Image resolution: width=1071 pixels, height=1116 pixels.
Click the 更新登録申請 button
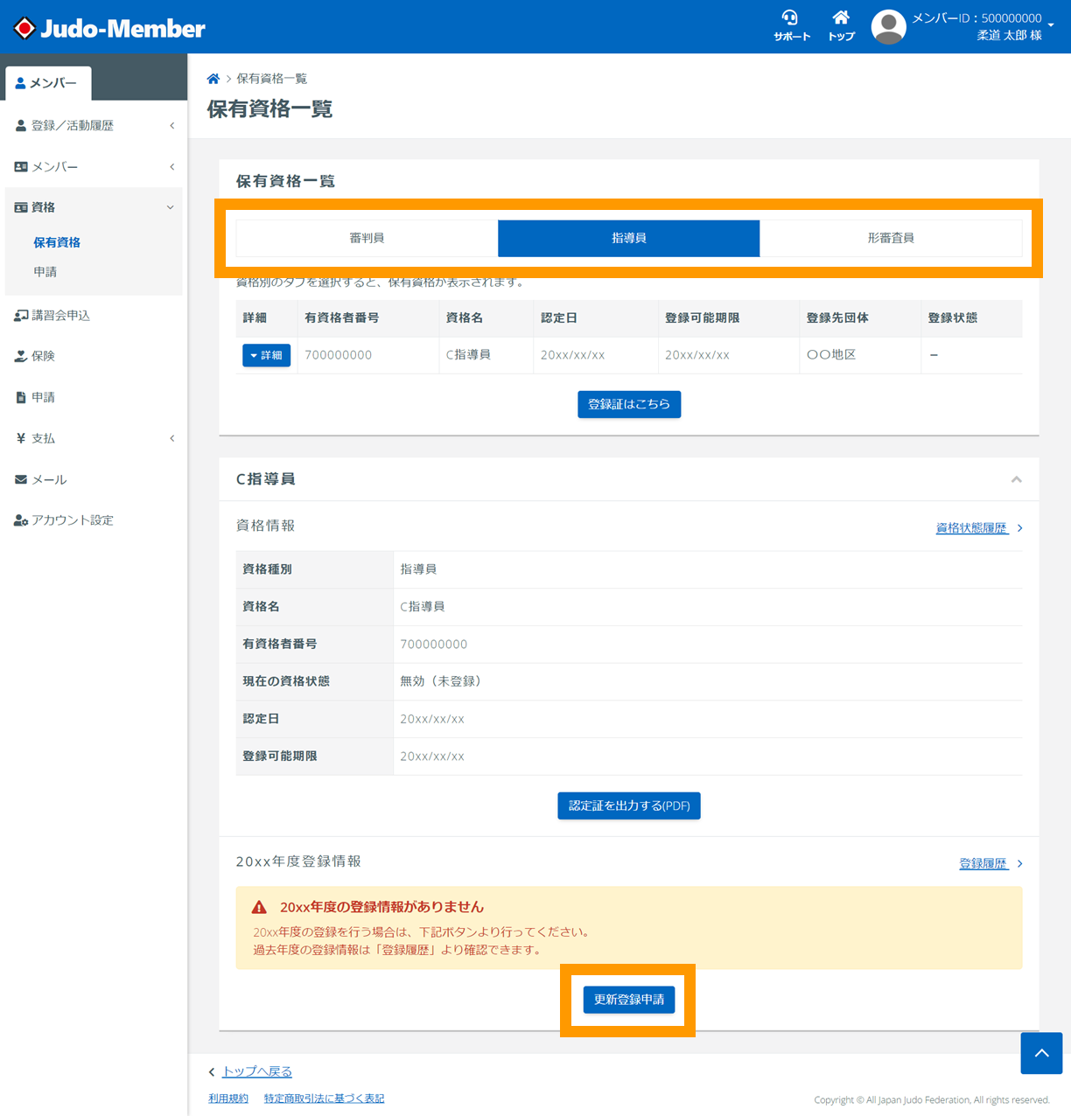pyautogui.click(x=629, y=1000)
